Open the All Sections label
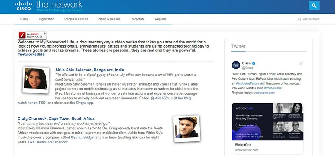Image resolution: width=335 pixels, height=156 pixels. point(311,19)
